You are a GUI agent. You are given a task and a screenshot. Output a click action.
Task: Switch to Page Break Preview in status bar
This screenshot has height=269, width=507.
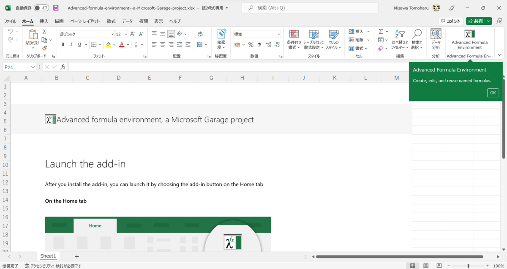click(439, 266)
